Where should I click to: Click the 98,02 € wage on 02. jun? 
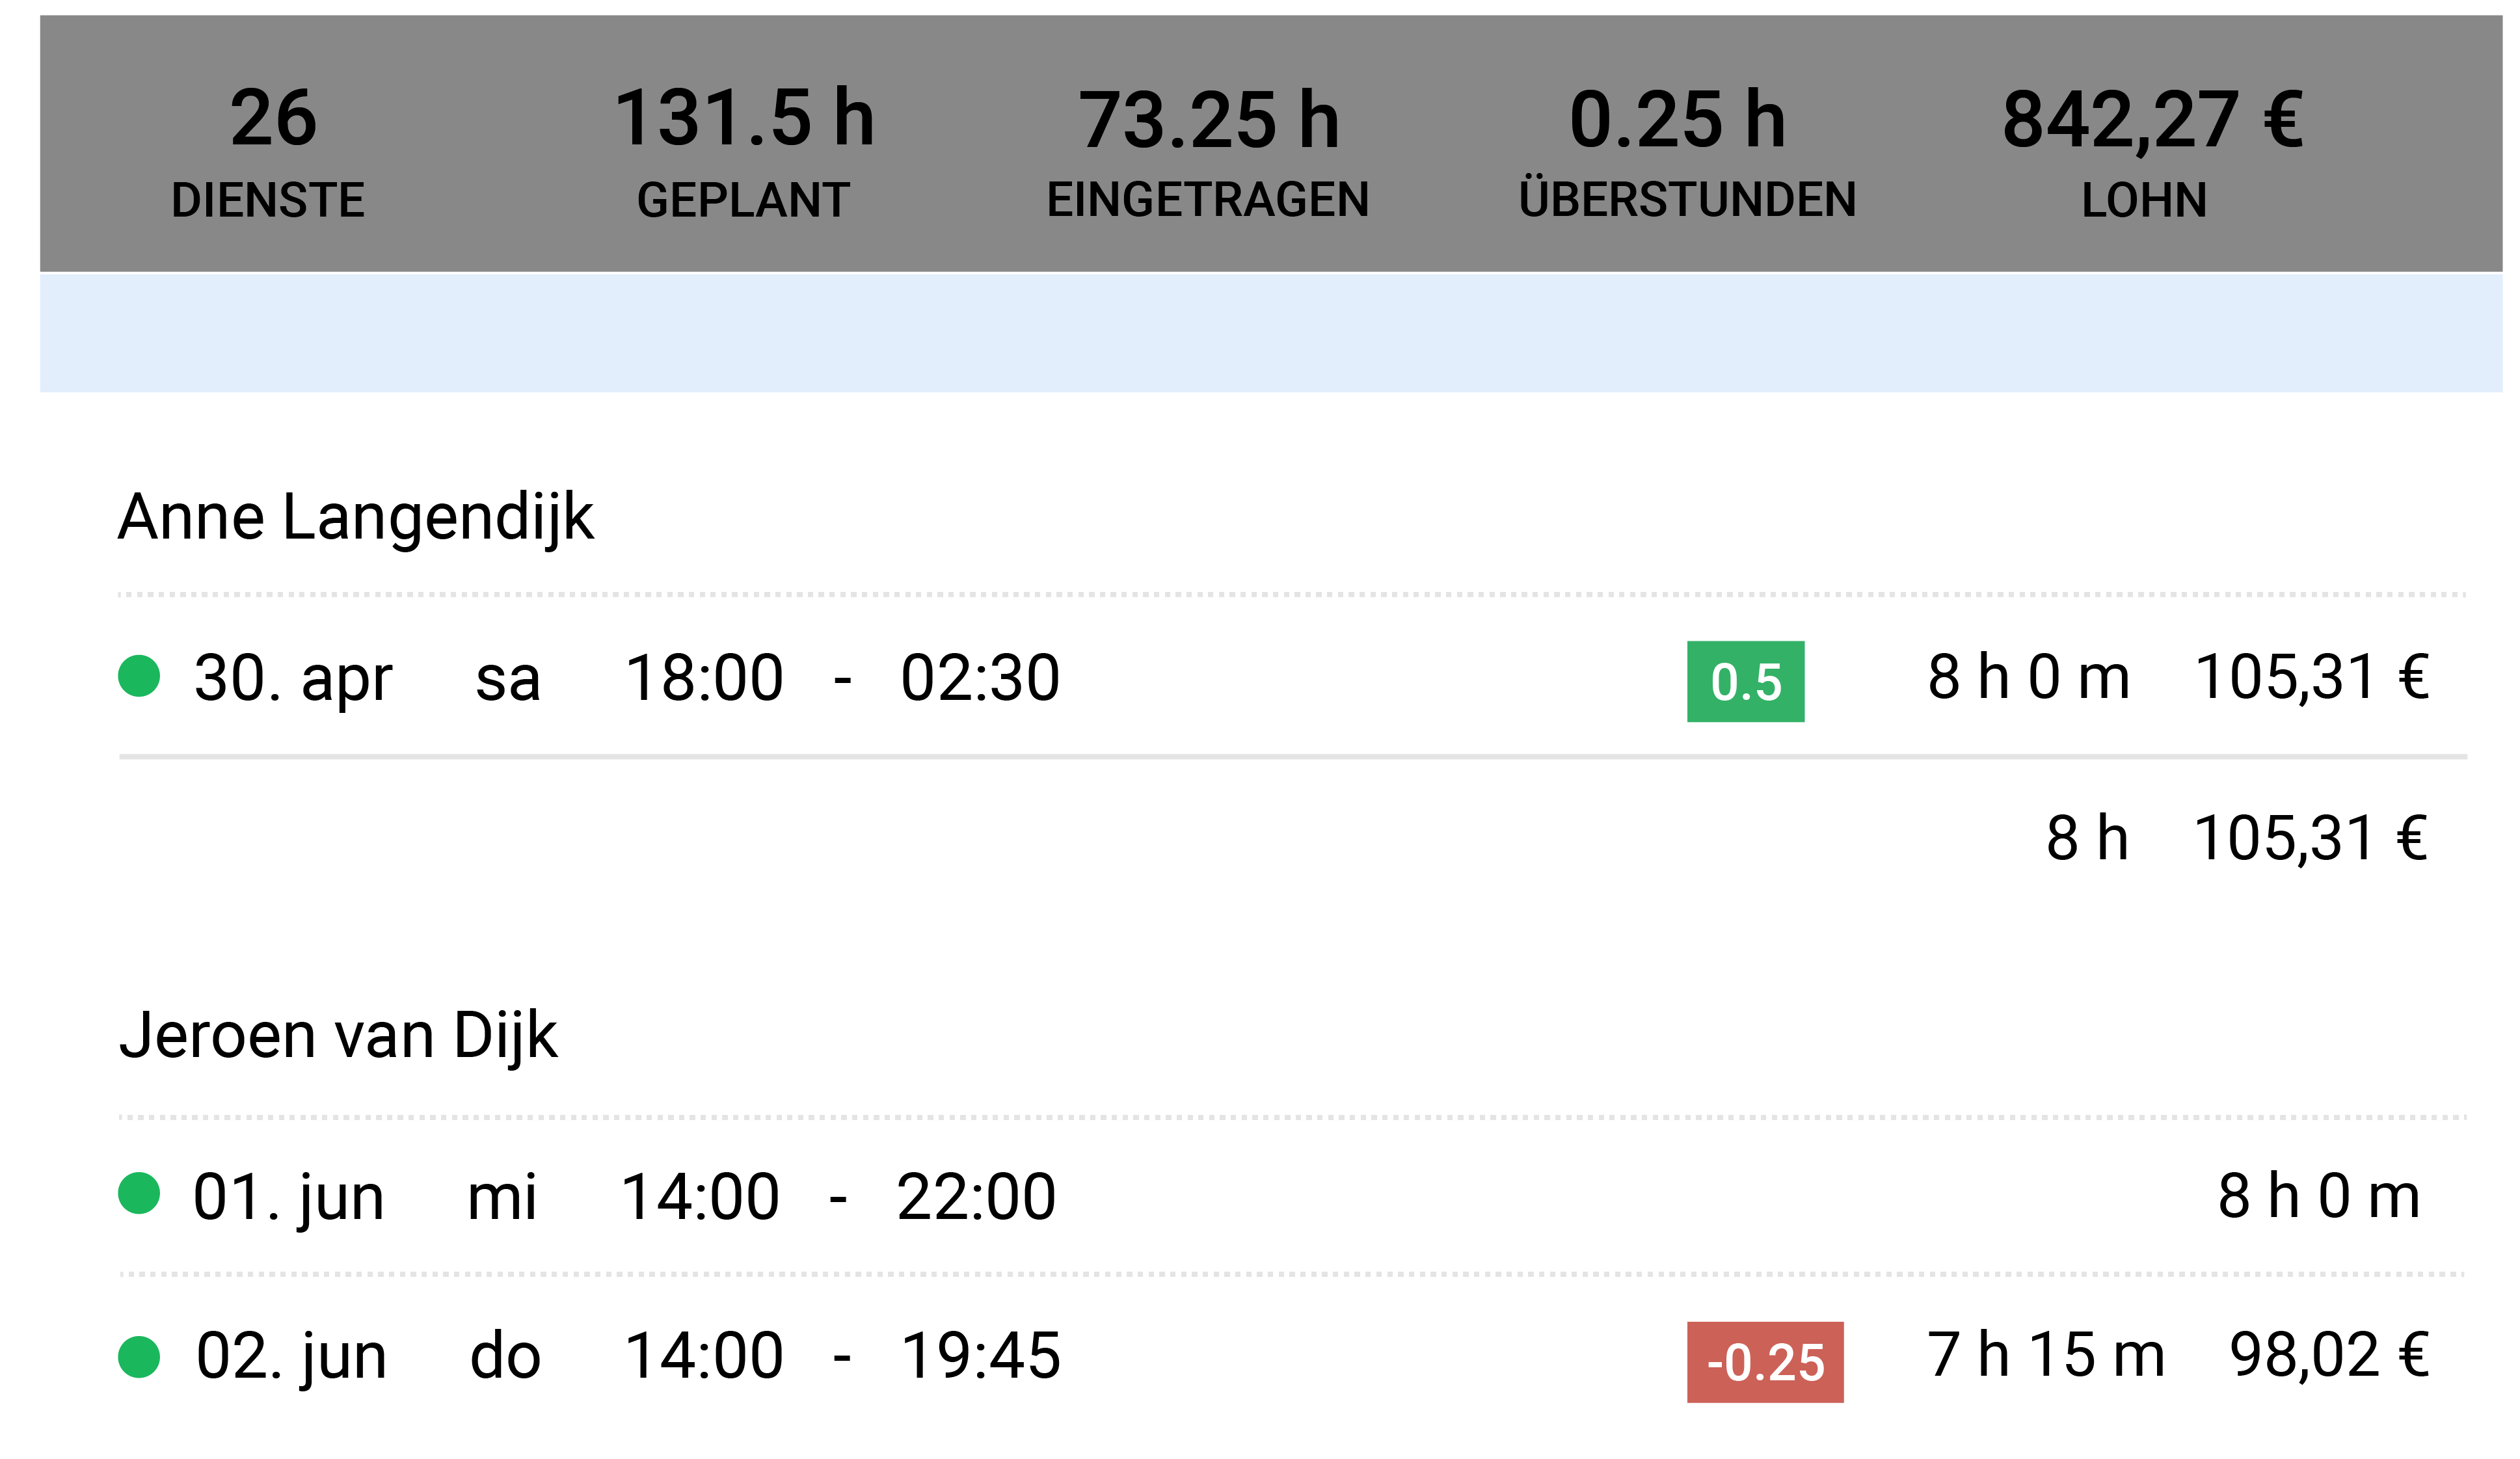tap(2329, 1355)
